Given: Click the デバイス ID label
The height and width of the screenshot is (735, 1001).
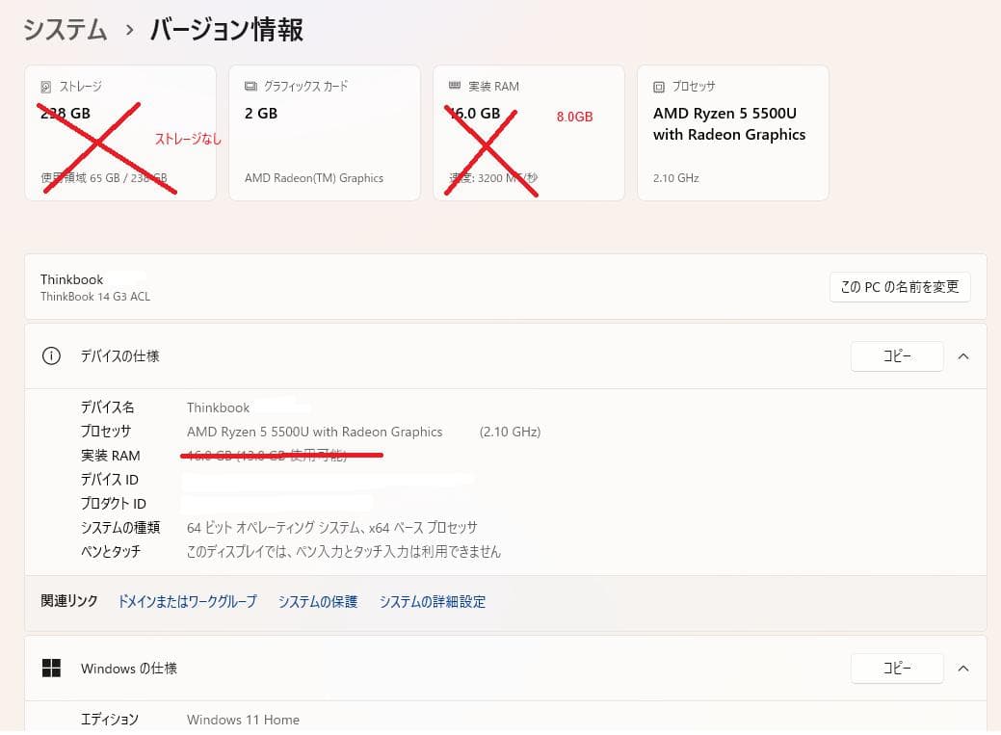Looking at the screenshot, I should 110,480.
